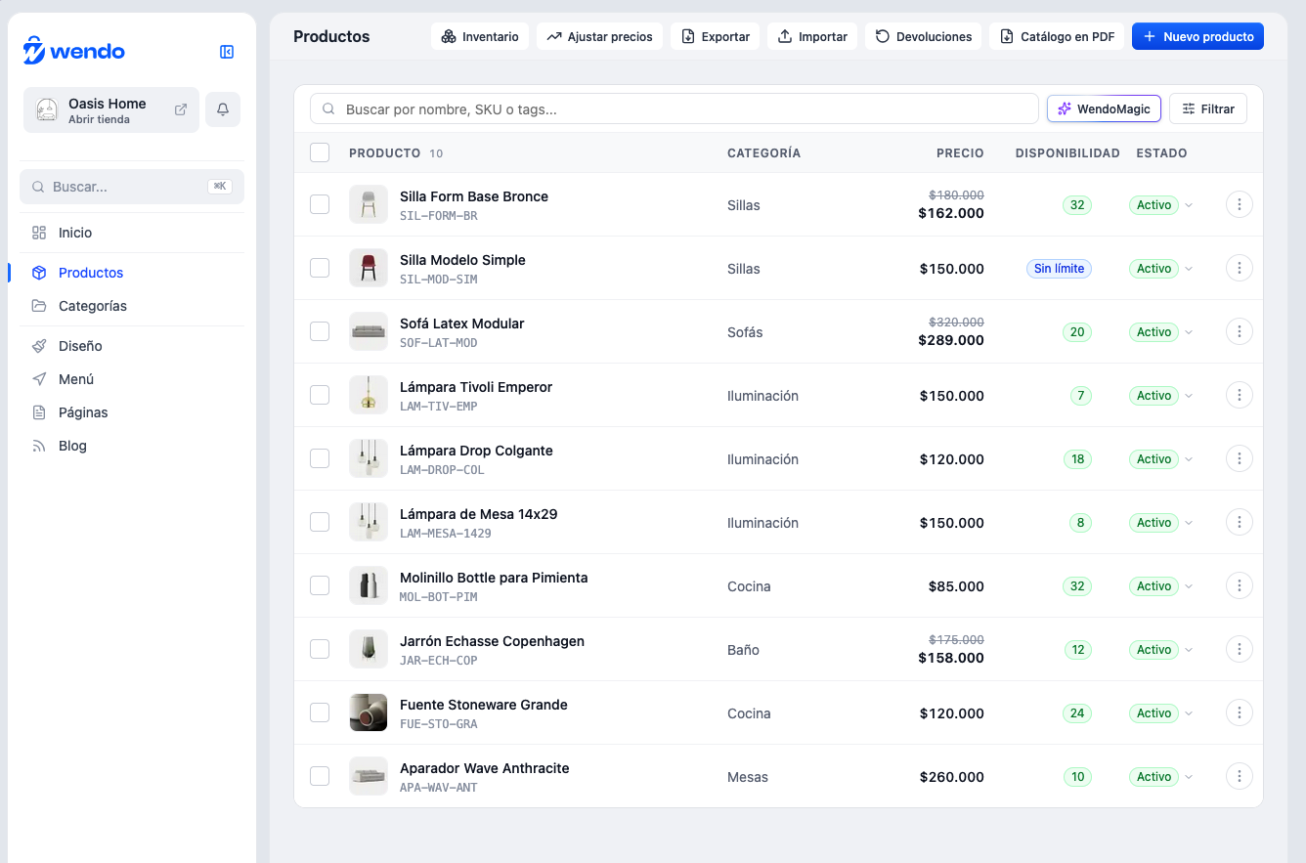Click the Abrir tienda label
1306x863 pixels.
pos(99,120)
